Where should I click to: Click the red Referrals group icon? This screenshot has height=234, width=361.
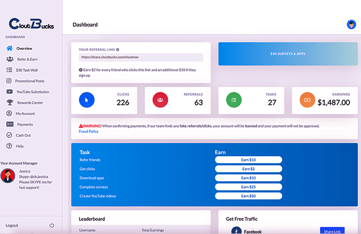(x=160, y=100)
